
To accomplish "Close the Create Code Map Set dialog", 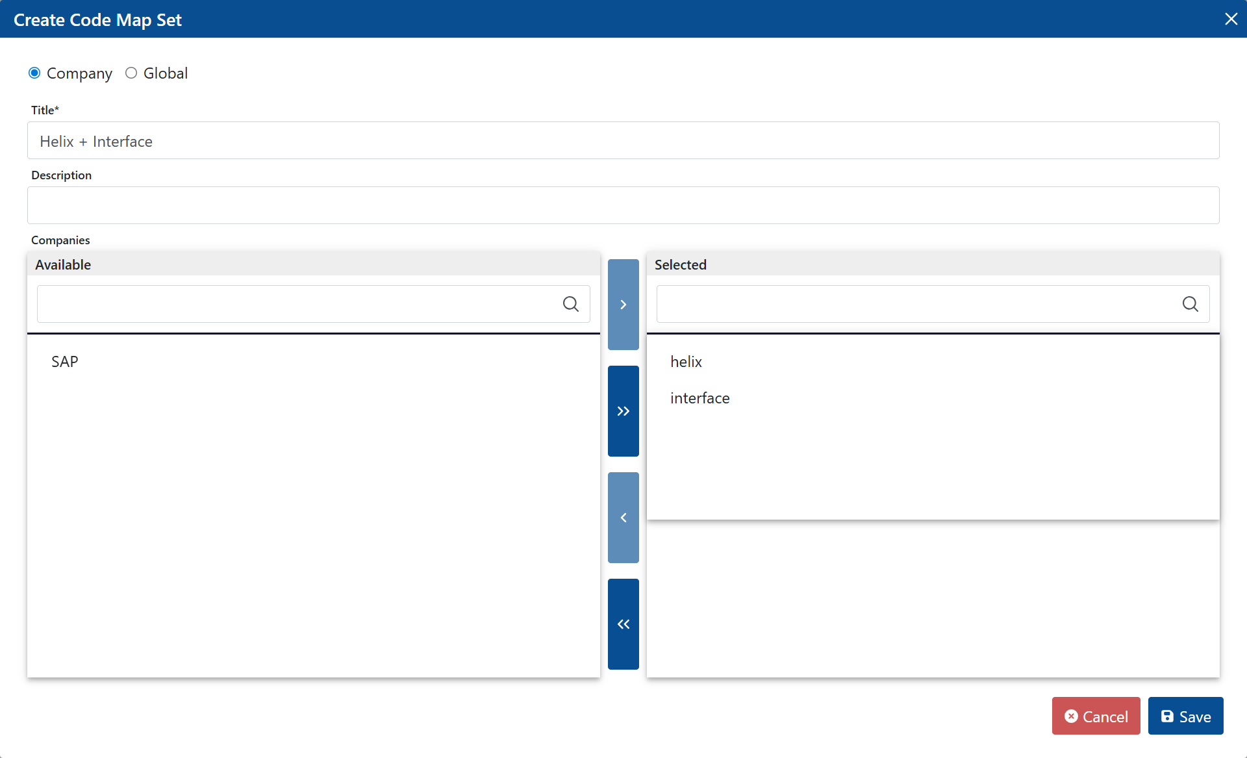I will [x=1231, y=19].
